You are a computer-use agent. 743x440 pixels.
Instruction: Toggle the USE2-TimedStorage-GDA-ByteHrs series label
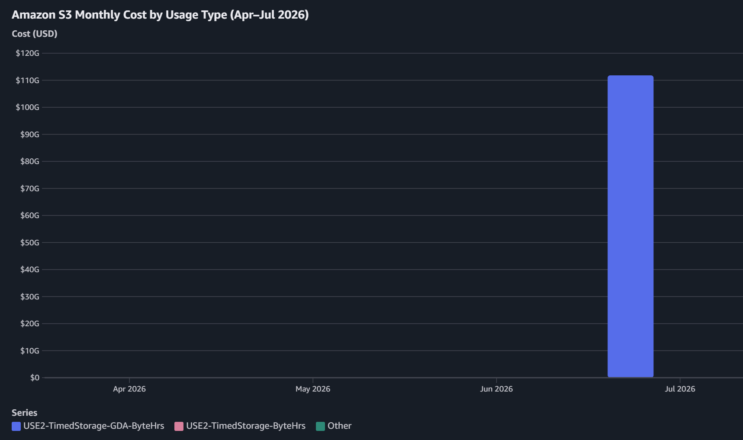[x=94, y=426]
